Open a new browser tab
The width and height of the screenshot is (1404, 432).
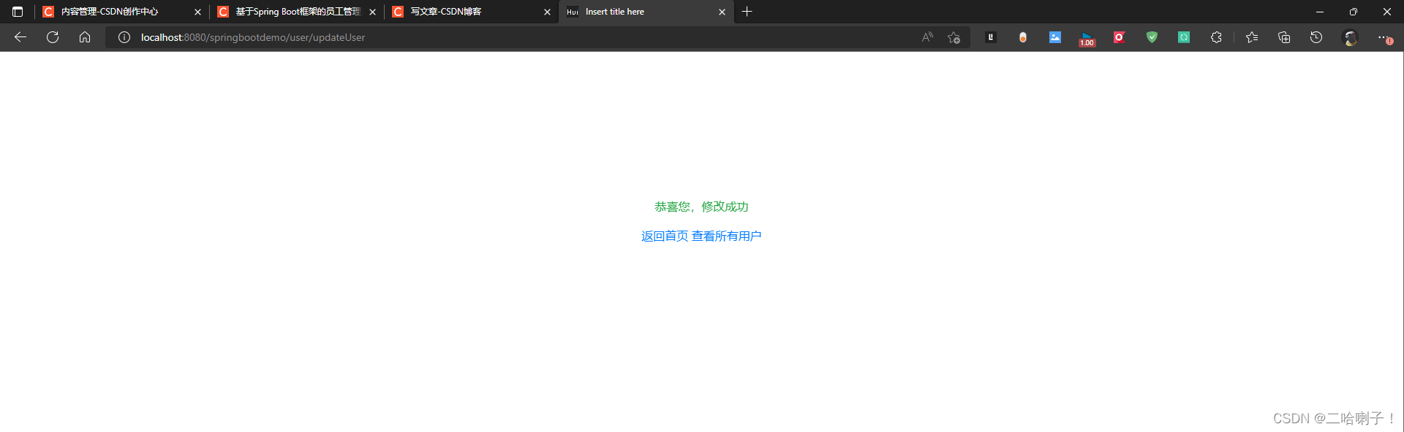coord(747,12)
